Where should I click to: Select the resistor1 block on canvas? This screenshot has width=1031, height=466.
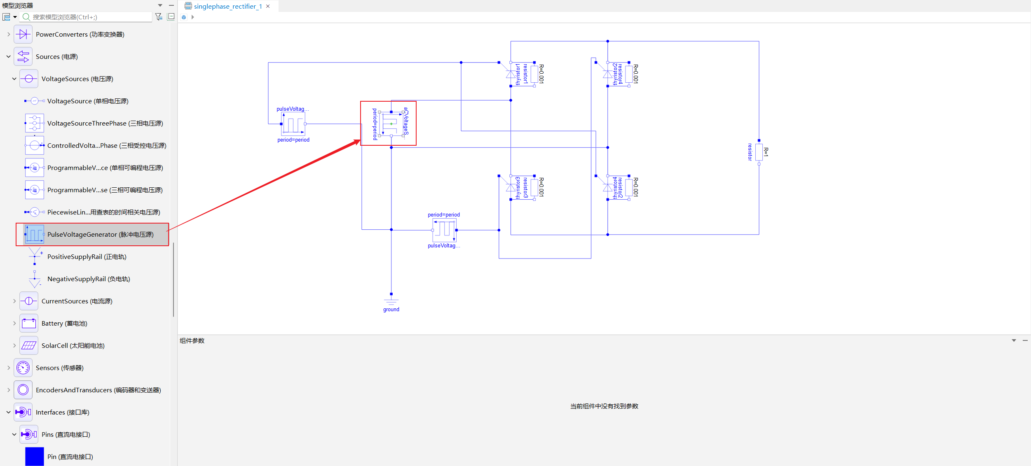pyautogui.click(x=534, y=74)
